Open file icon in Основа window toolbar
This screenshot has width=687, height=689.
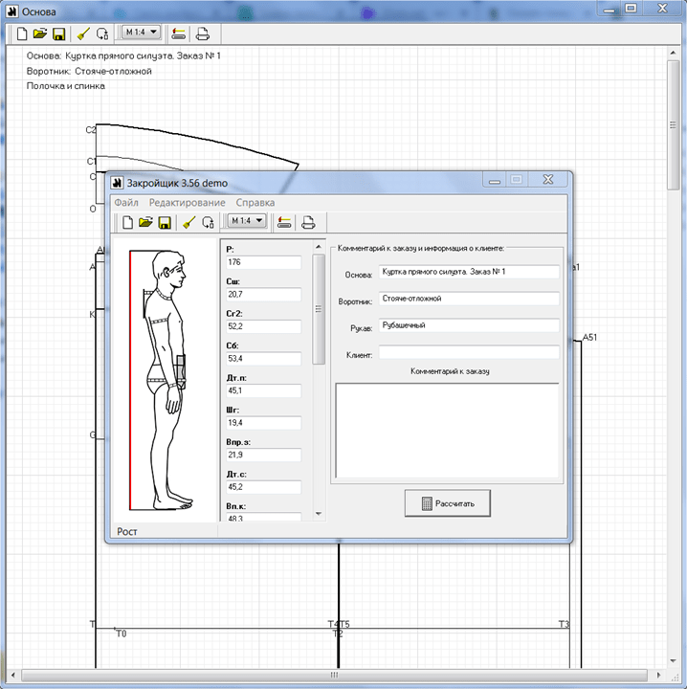pos(40,33)
